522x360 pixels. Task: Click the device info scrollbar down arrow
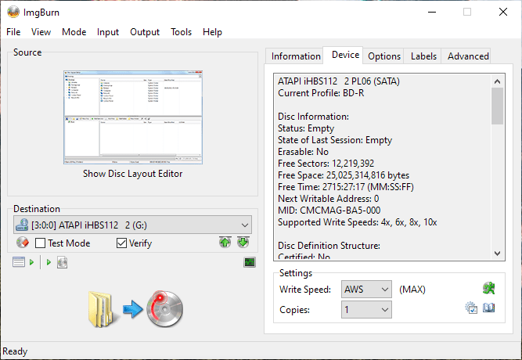pyautogui.click(x=498, y=253)
